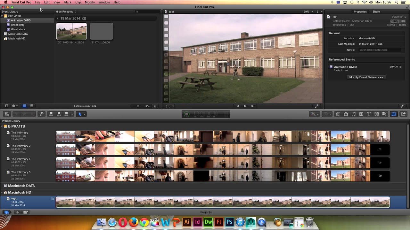Toggle background tasks 100% indicator
The width and height of the screenshot is (410, 230).
(x=187, y=114)
